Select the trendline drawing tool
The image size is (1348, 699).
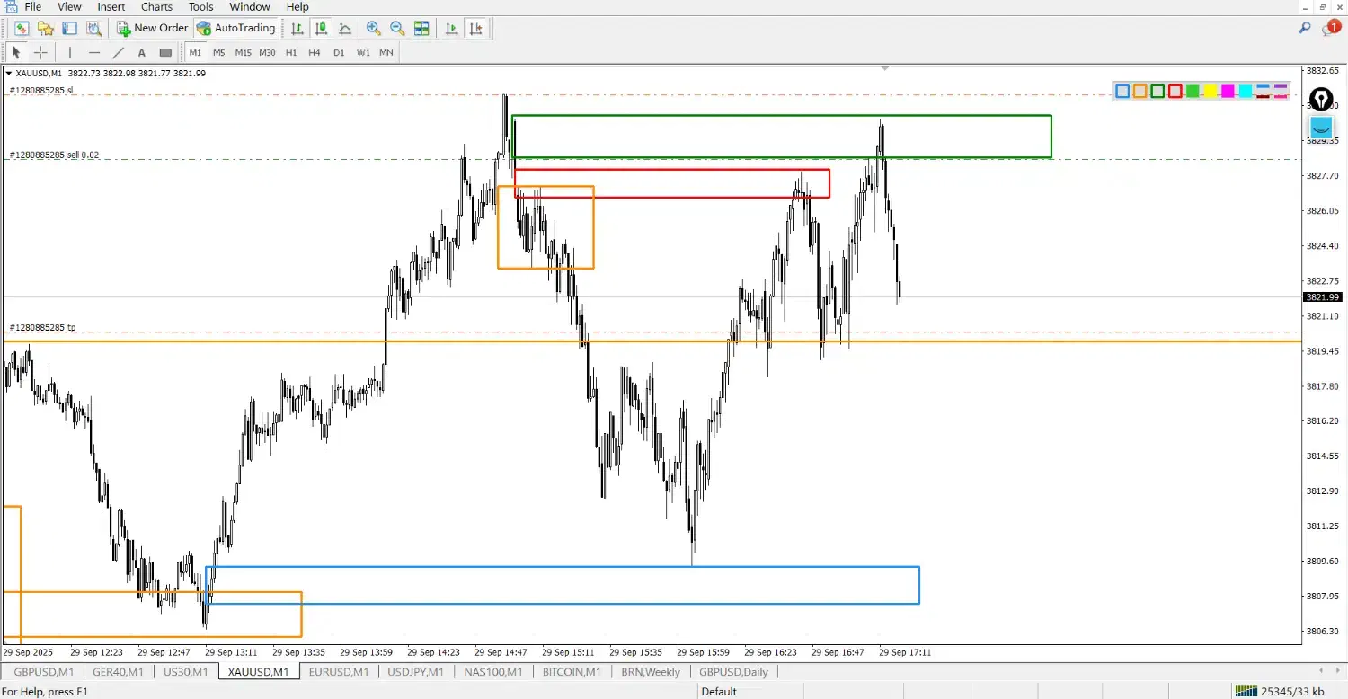point(118,53)
